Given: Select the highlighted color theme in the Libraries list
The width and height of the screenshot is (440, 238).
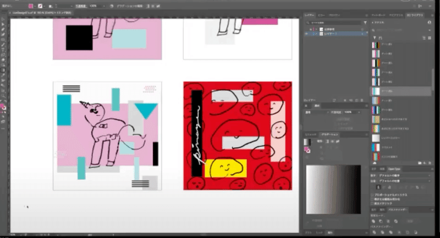Looking at the screenshot, I should (x=401, y=91).
